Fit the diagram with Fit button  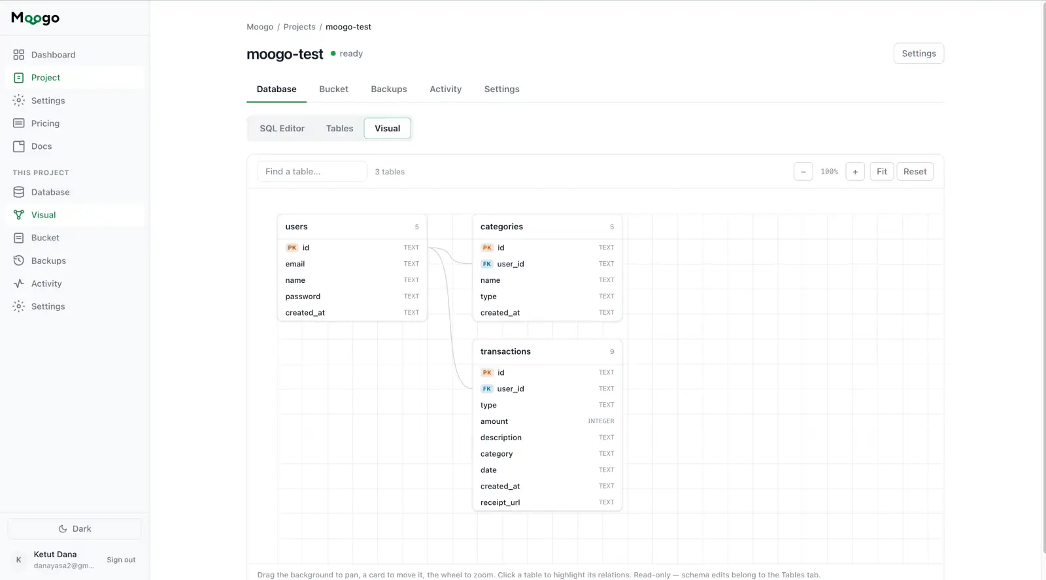click(x=882, y=172)
